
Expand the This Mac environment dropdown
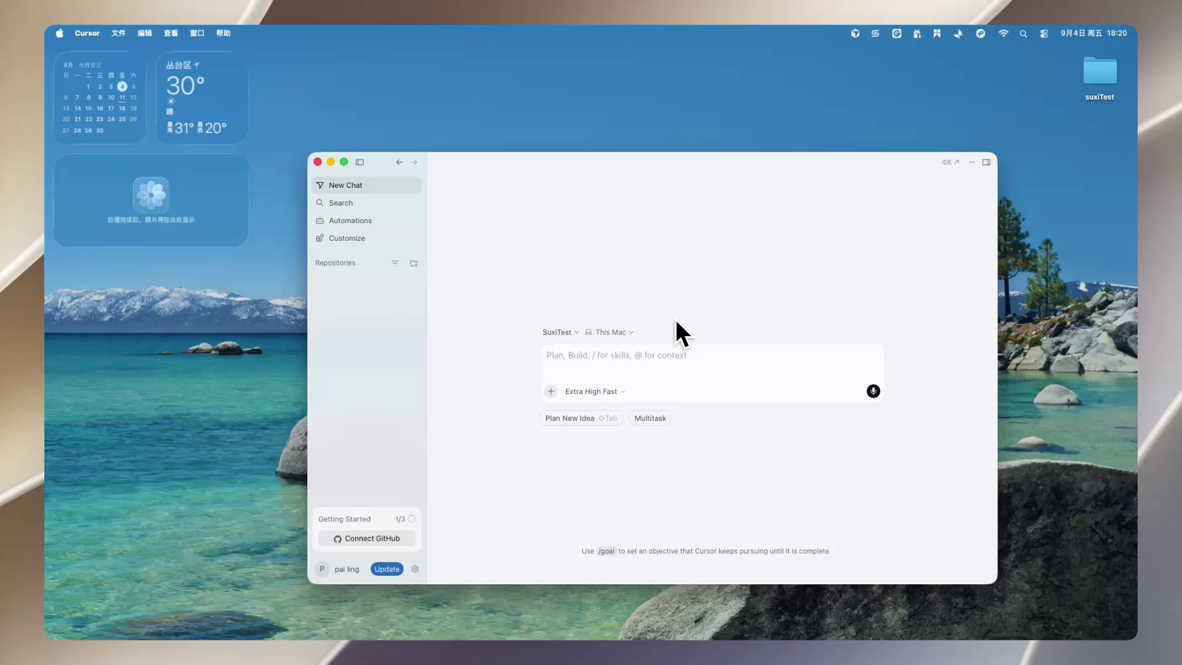pos(609,332)
